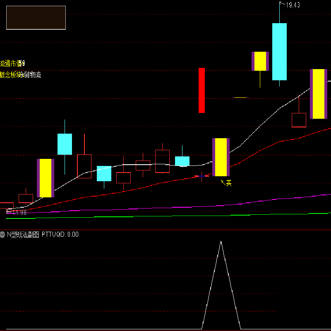Select the hollow red candle right of first cyan candle
331x331 pixels.
(84, 166)
